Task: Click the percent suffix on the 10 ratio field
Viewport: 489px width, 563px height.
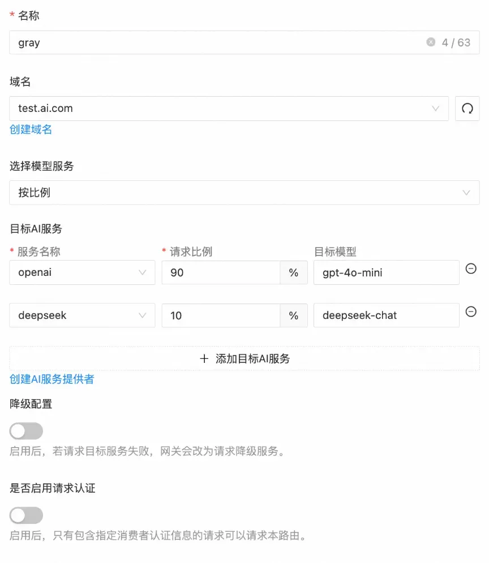Action: click(x=293, y=315)
